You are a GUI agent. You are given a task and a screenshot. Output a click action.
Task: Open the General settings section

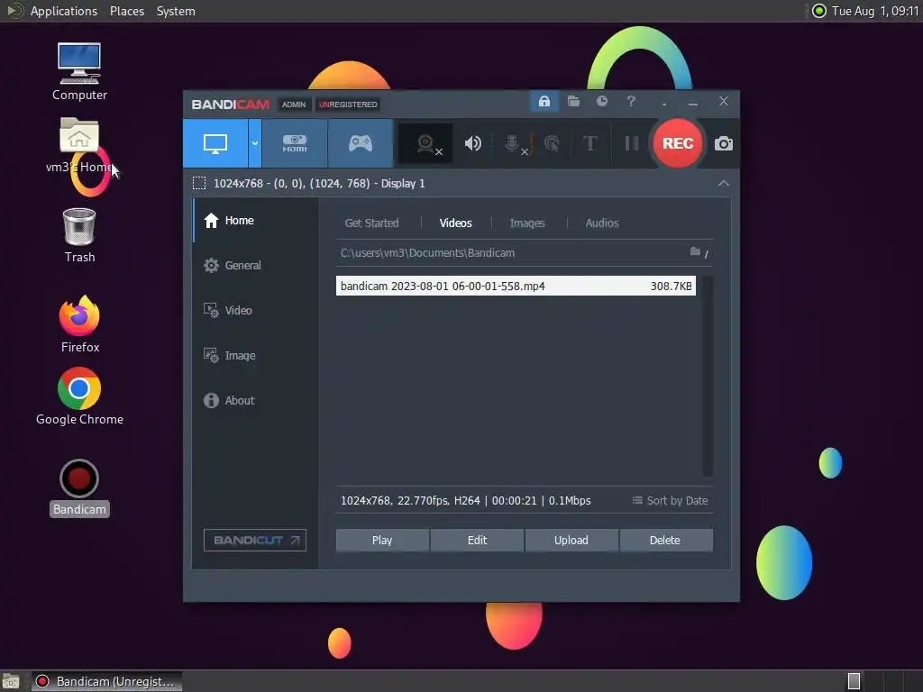click(x=255, y=266)
